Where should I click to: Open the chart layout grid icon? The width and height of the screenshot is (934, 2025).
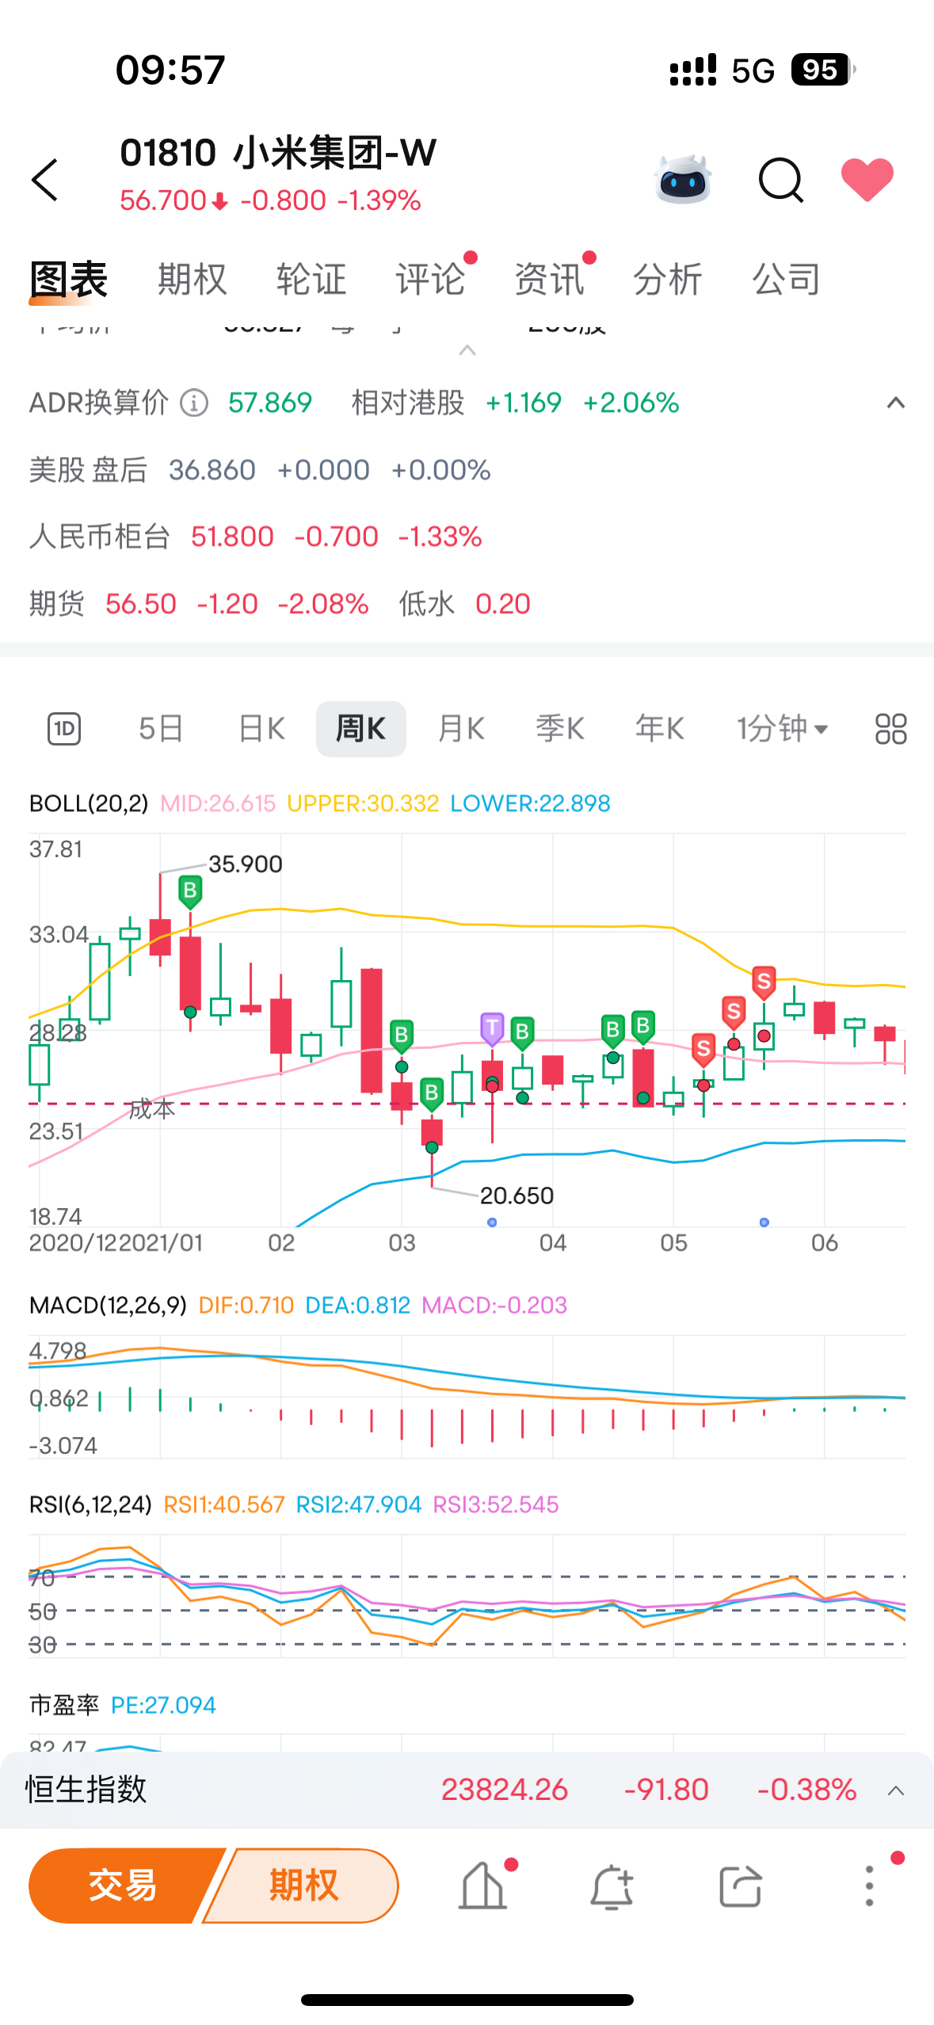890,729
